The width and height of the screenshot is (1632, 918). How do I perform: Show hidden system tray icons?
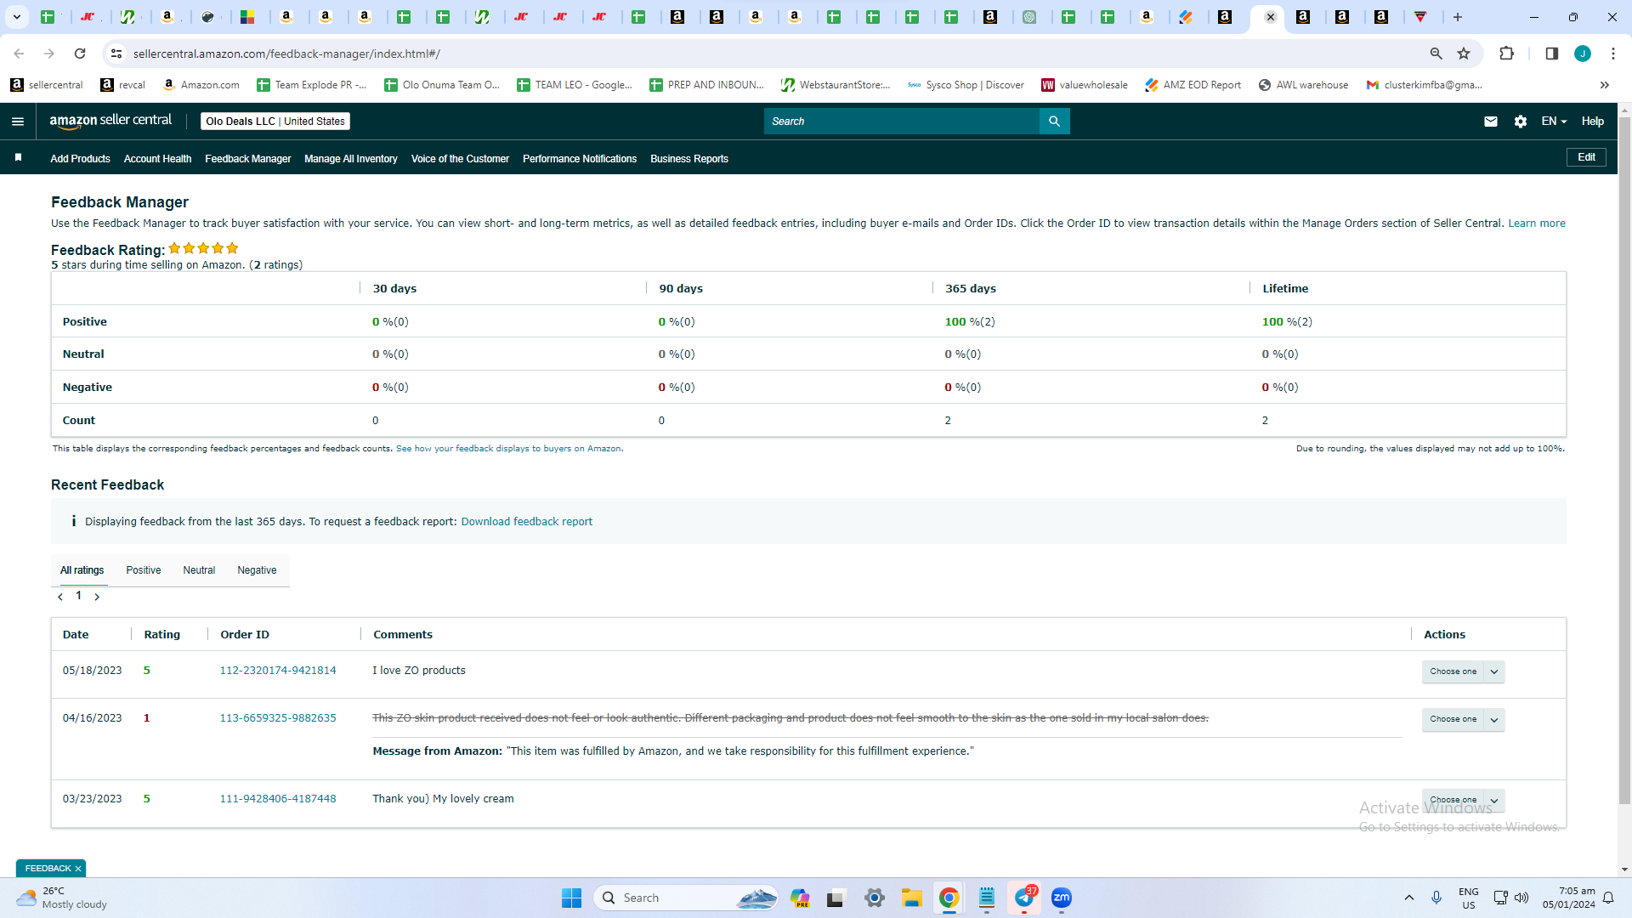[1408, 898]
